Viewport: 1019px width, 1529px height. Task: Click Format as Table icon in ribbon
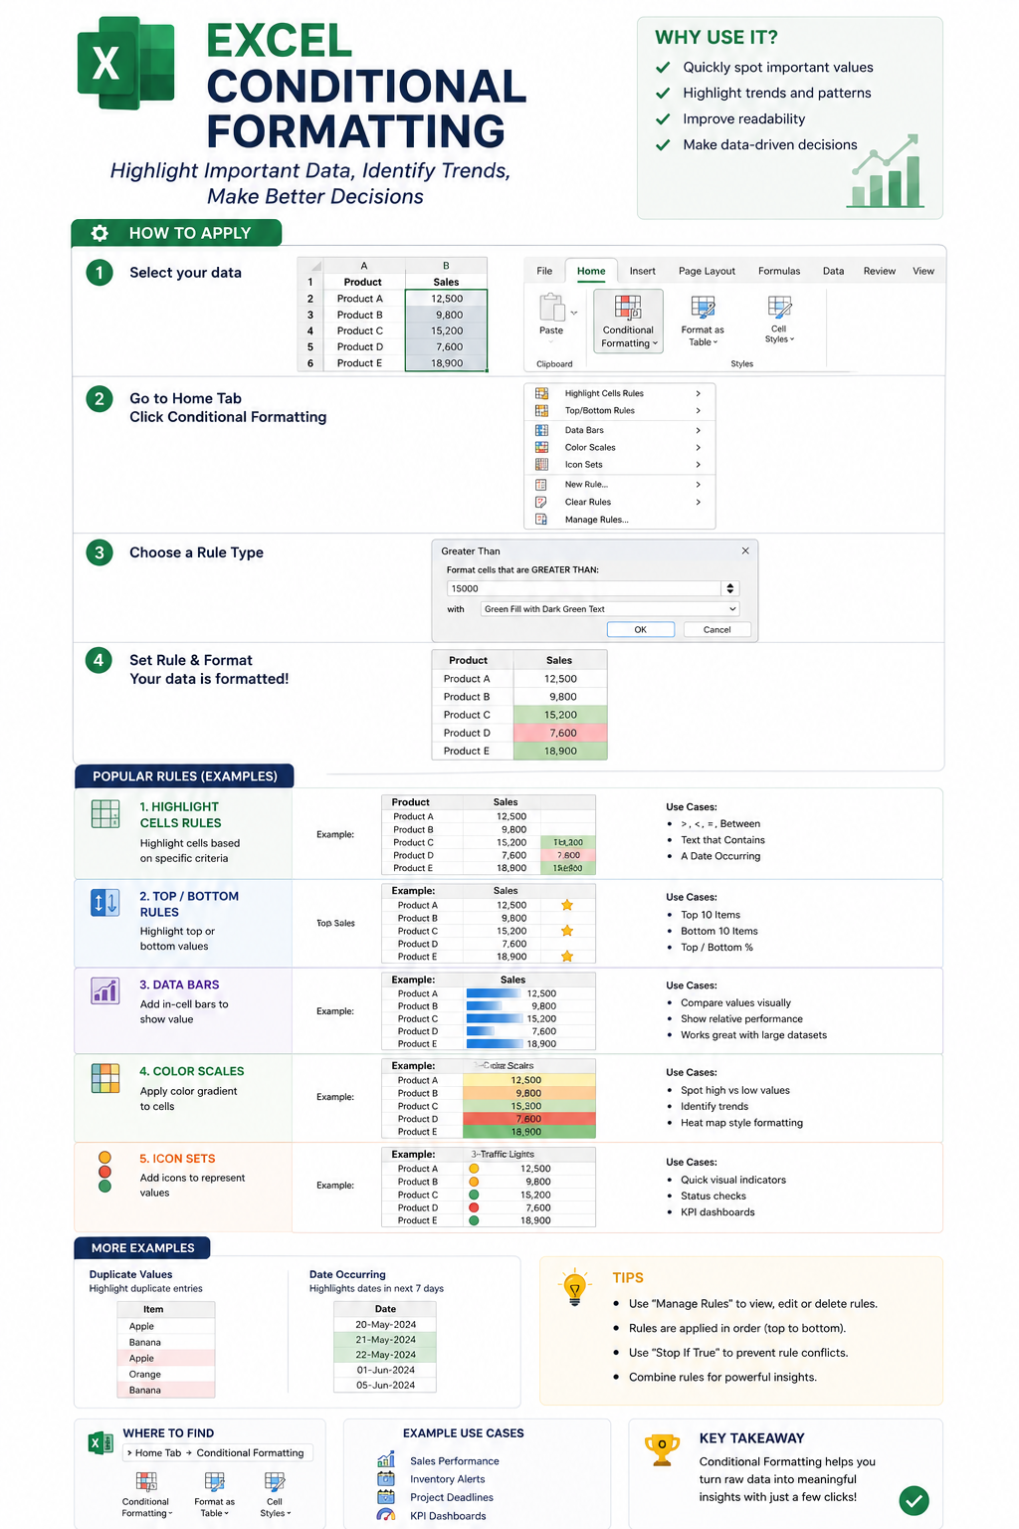coord(703,307)
